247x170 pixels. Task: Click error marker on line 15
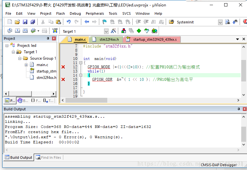click(x=63, y=80)
